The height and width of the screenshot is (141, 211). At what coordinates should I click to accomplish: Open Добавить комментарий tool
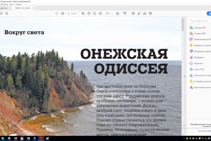pyautogui.click(x=200, y=45)
